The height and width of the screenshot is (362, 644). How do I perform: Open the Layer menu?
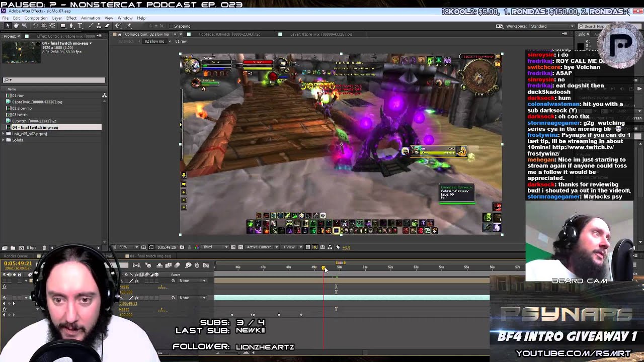[57, 18]
